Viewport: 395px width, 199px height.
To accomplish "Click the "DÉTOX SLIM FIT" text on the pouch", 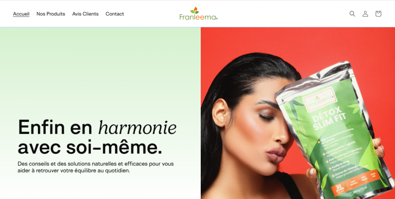I will pyautogui.click(x=330, y=117).
